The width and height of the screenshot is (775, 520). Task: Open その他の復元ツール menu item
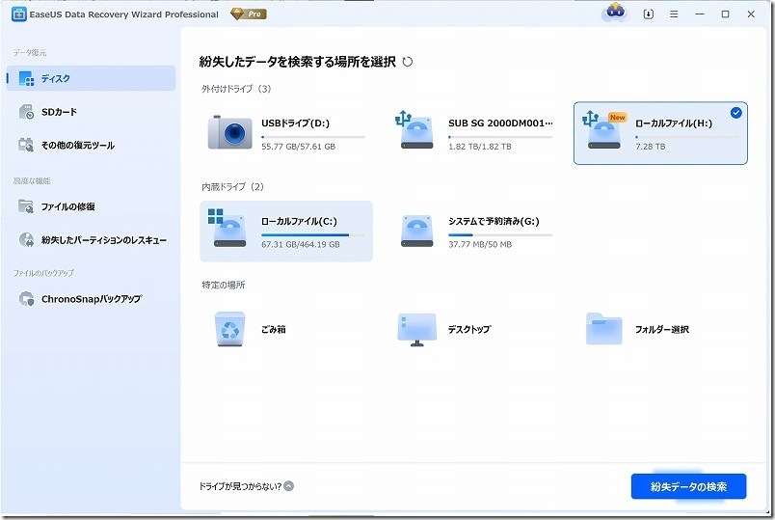tap(91, 145)
